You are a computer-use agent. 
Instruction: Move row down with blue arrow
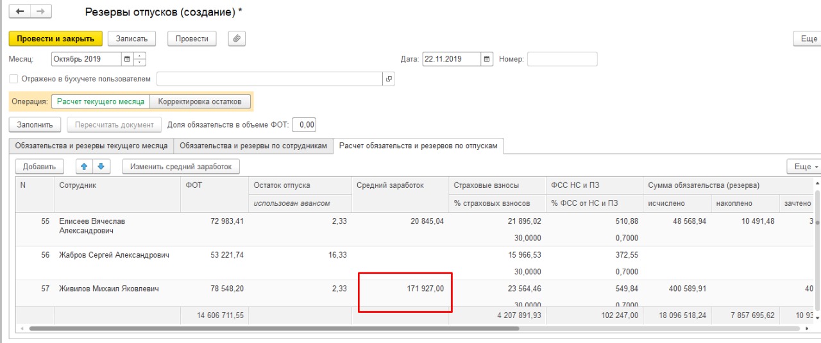click(100, 167)
